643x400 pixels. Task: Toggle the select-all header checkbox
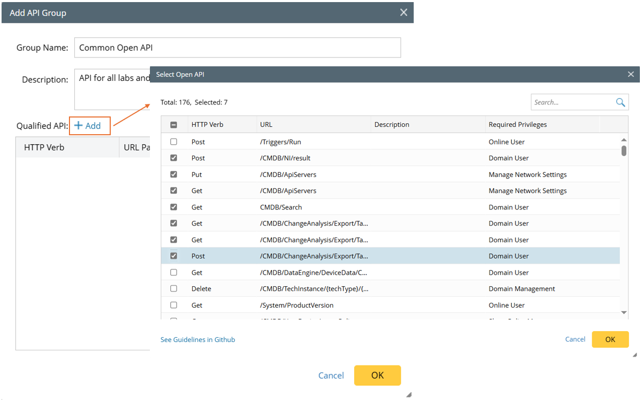pyautogui.click(x=174, y=125)
